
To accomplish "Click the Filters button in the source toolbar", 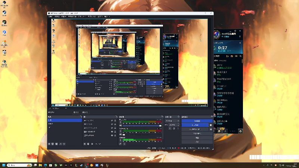I will pos(85,112).
